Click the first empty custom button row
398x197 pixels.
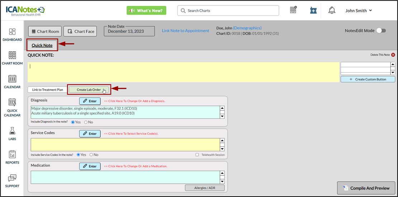coord(365,65)
